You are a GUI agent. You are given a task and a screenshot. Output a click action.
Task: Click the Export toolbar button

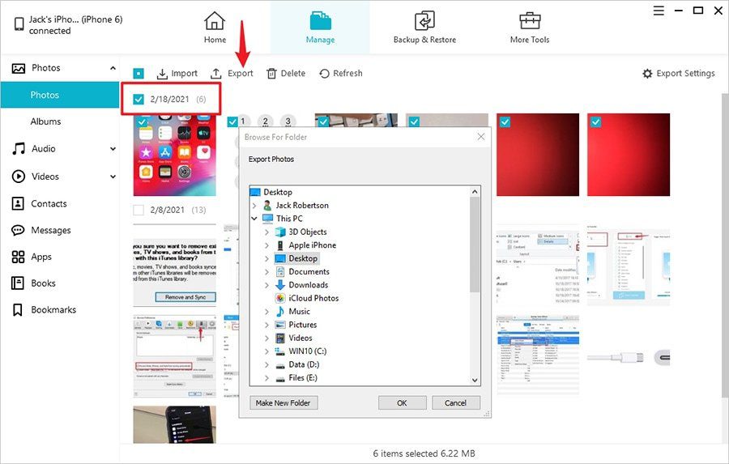coord(232,74)
